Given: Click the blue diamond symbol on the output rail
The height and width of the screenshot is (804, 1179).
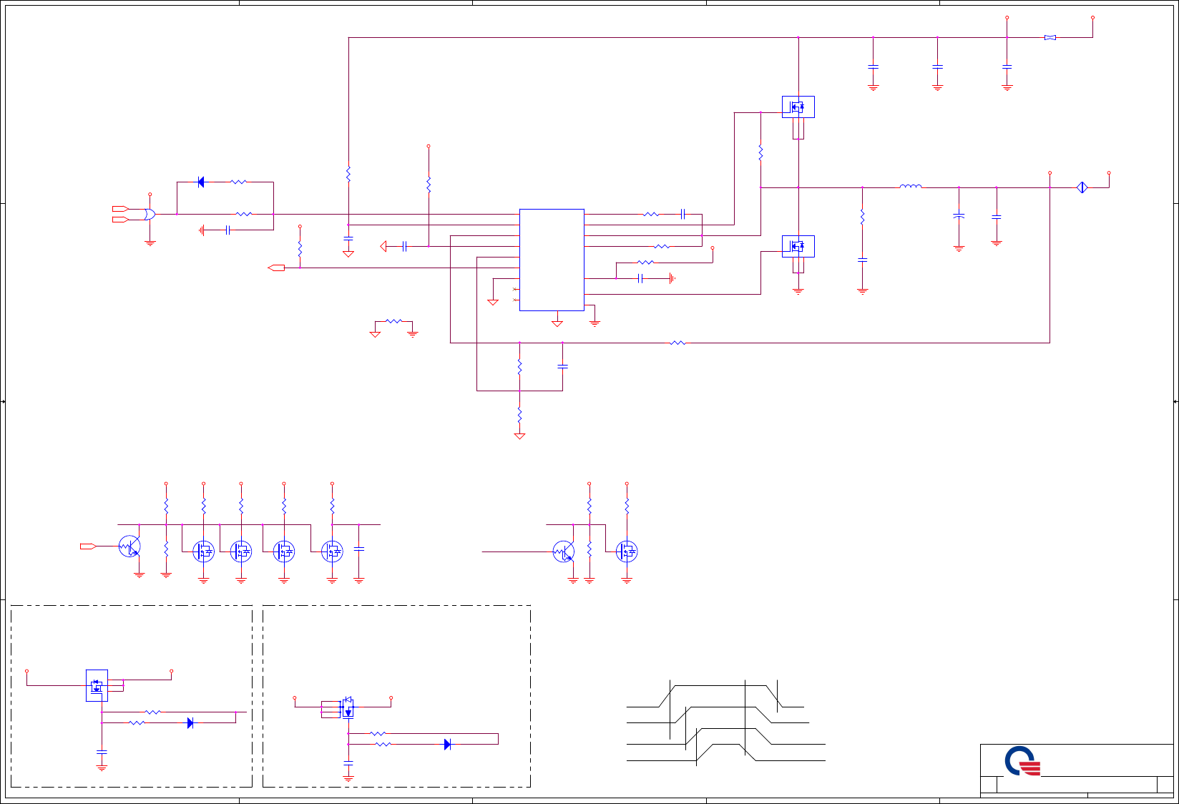Looking at the screenshot, I should coord(1082,187).
